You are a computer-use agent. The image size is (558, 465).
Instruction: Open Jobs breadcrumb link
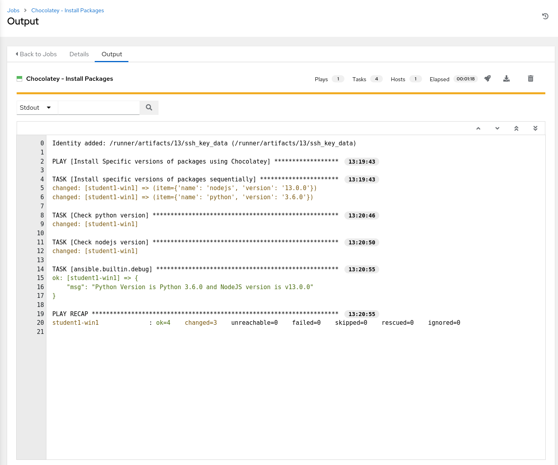coord(13,10)
